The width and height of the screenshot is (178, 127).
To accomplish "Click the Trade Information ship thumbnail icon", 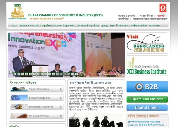I will click(19, 89).
